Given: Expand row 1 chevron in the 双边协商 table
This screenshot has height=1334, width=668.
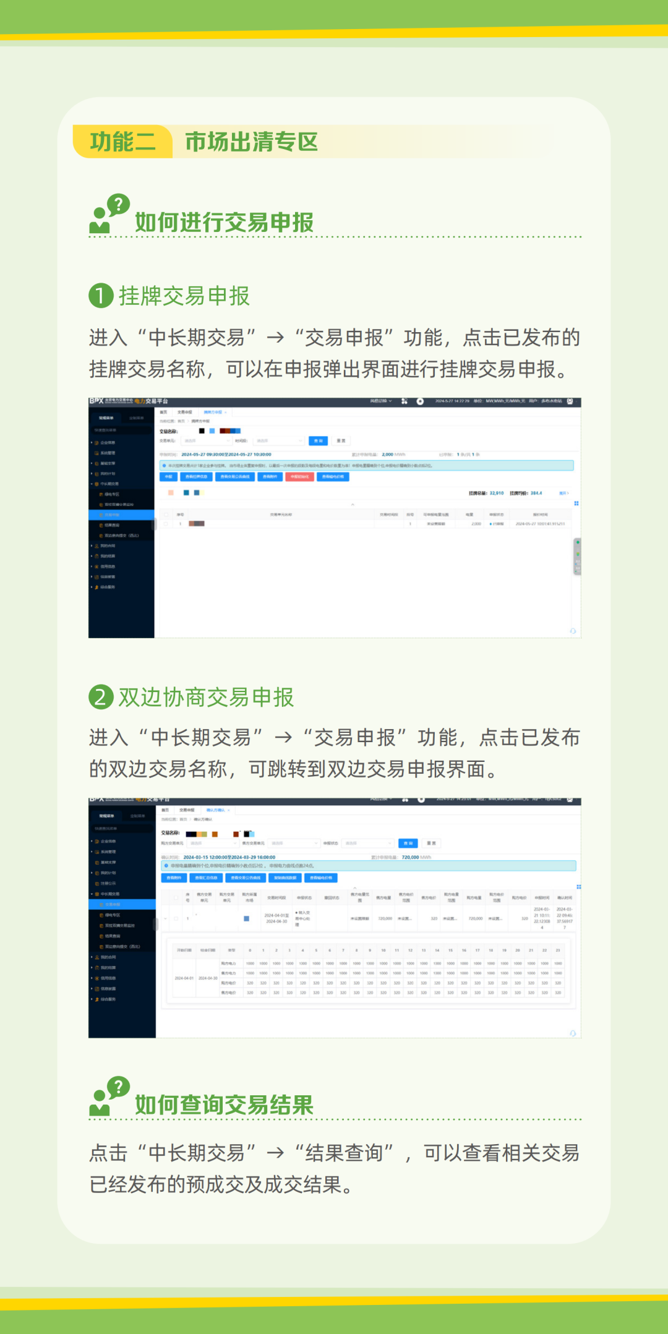Looking at the screenshot, I should pyautogui.click(x=165, y=918).
